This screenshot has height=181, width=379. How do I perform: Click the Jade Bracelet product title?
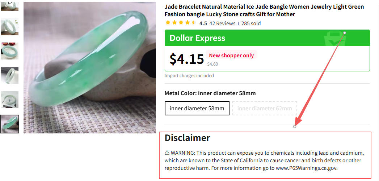[x=264, y=10]
